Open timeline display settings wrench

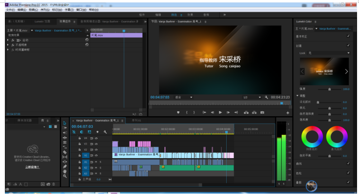click(105, 132)
